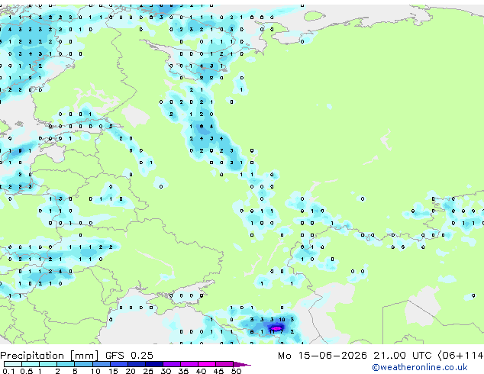484x374 pixels.
Task: Select the 40–45 mm legend color swatch
Action: coord(207,364)
